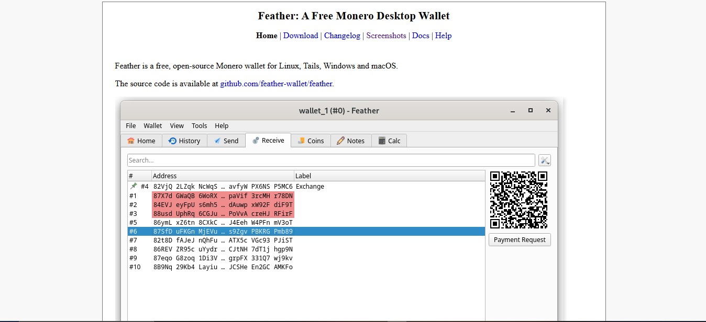Click the Payment Request button
Viewport: 706px width, 322px height.
pyautogui.click(x=520, y=240)
